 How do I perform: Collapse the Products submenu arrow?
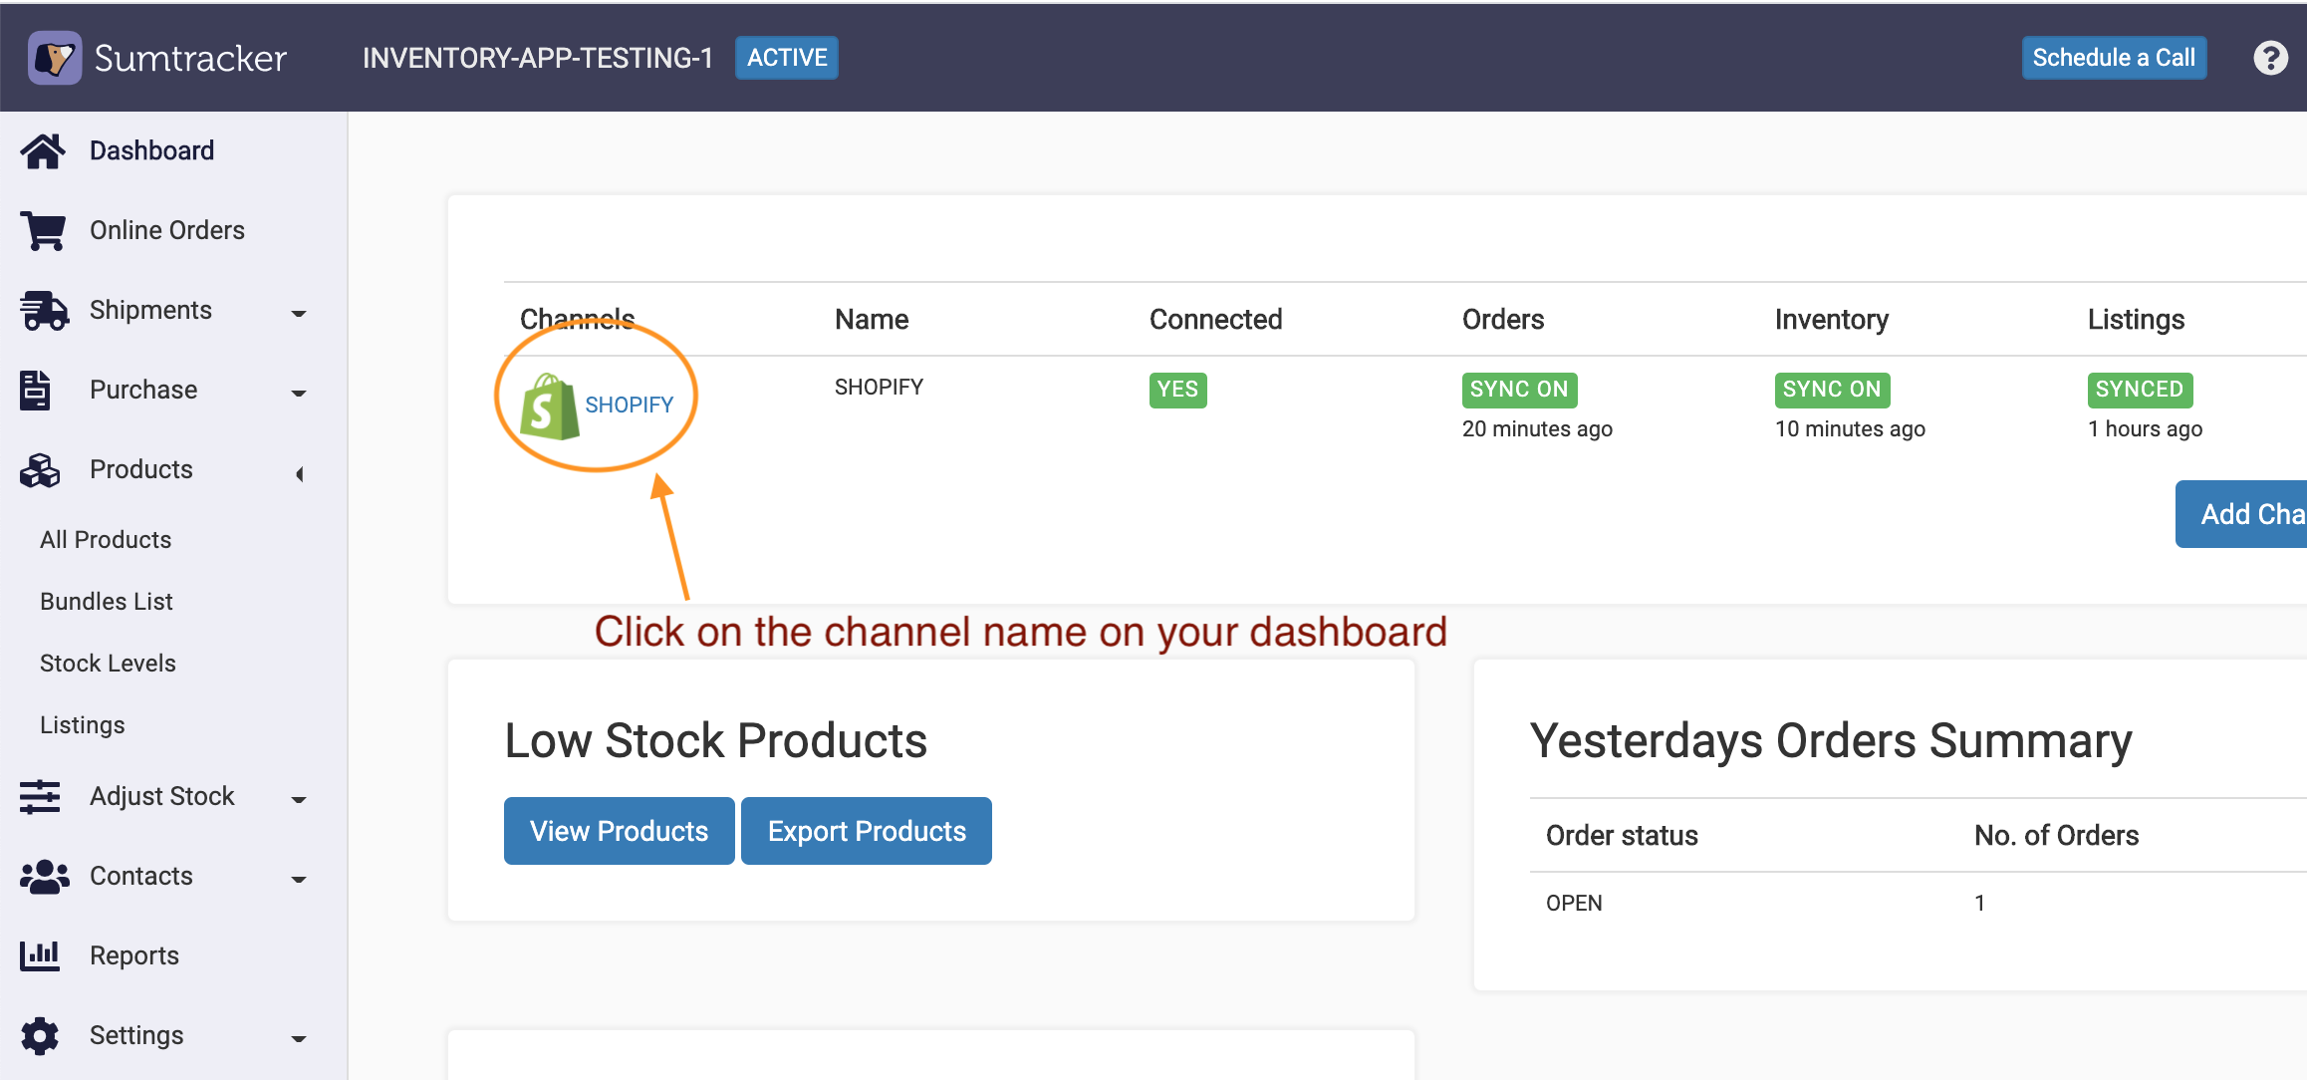pyautogui.click(x=299, y=473)
